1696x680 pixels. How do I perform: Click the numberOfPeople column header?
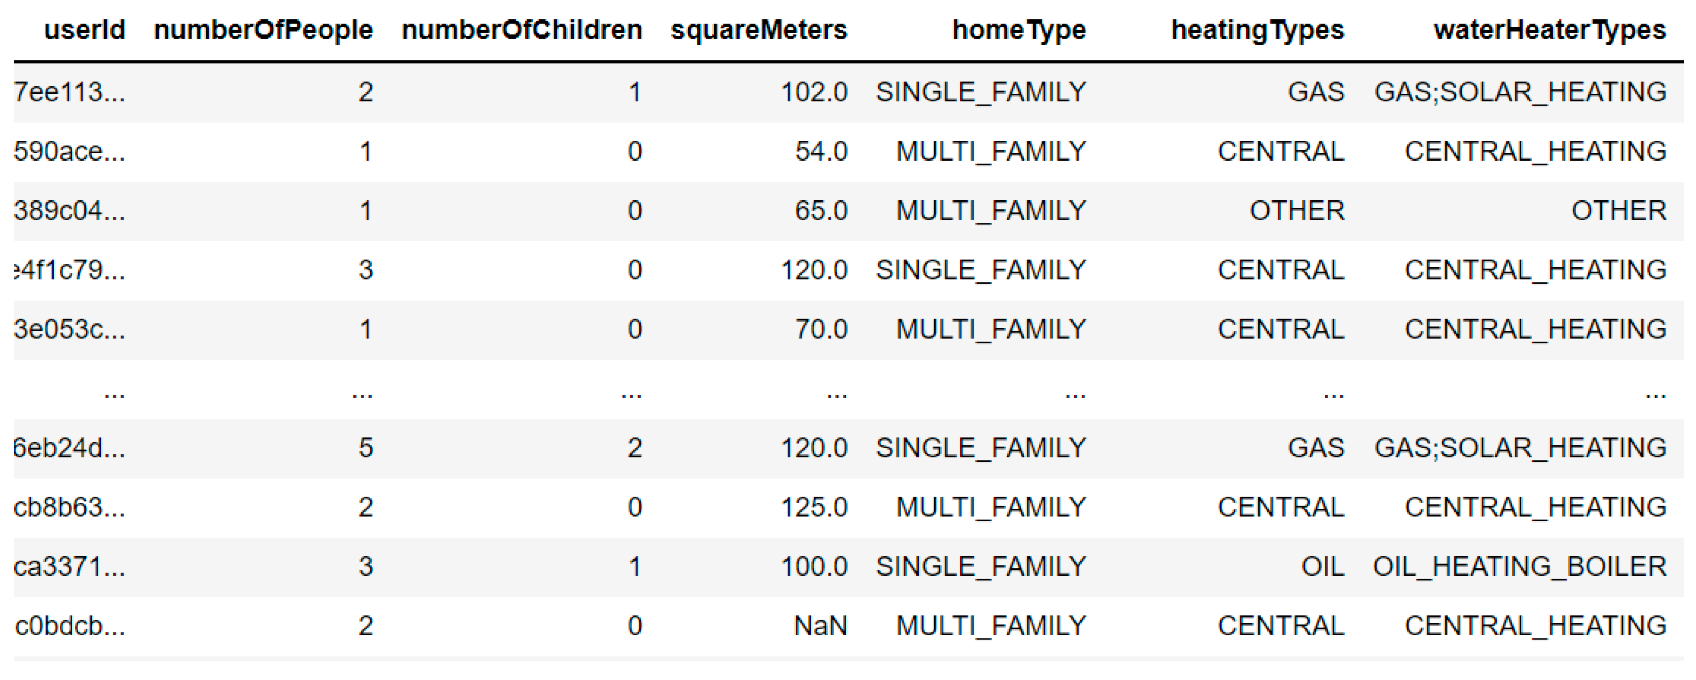click(263, 30)
